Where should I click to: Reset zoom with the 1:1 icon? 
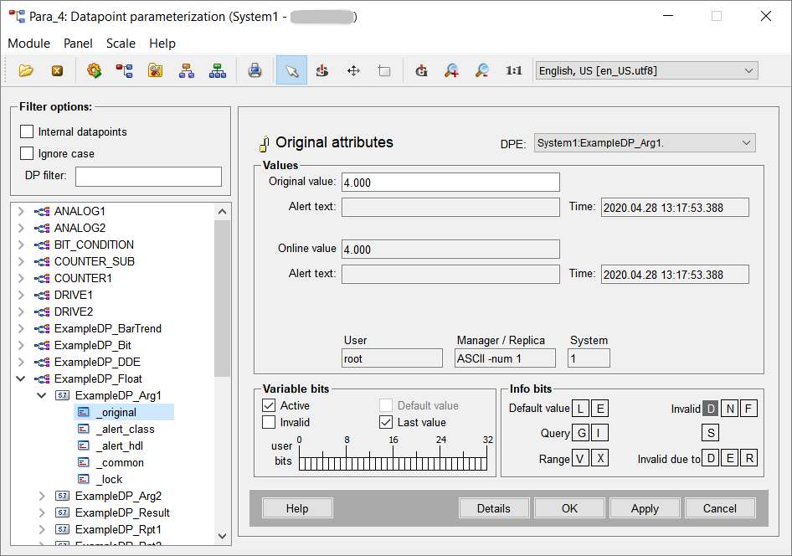(513, 71)
